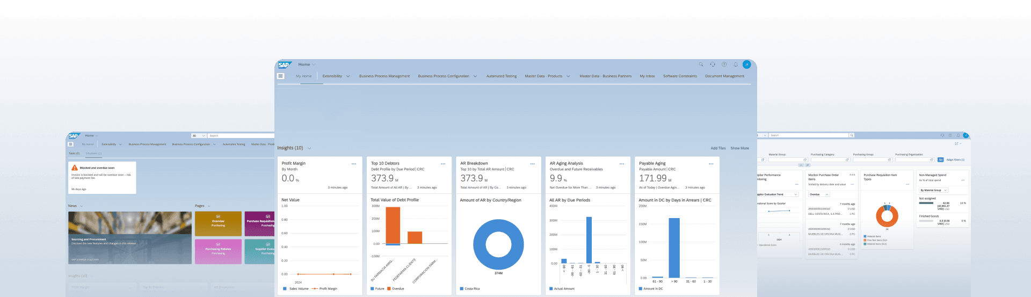Open the value help icon for Material Group
Viewport: 1031px width, 297px height.
point(805,160)
